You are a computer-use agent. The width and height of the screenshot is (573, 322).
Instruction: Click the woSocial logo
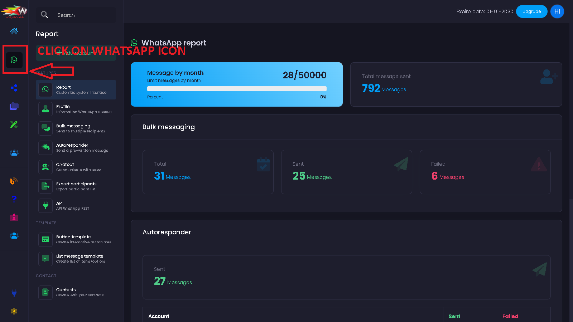click(x=14, y=12)
